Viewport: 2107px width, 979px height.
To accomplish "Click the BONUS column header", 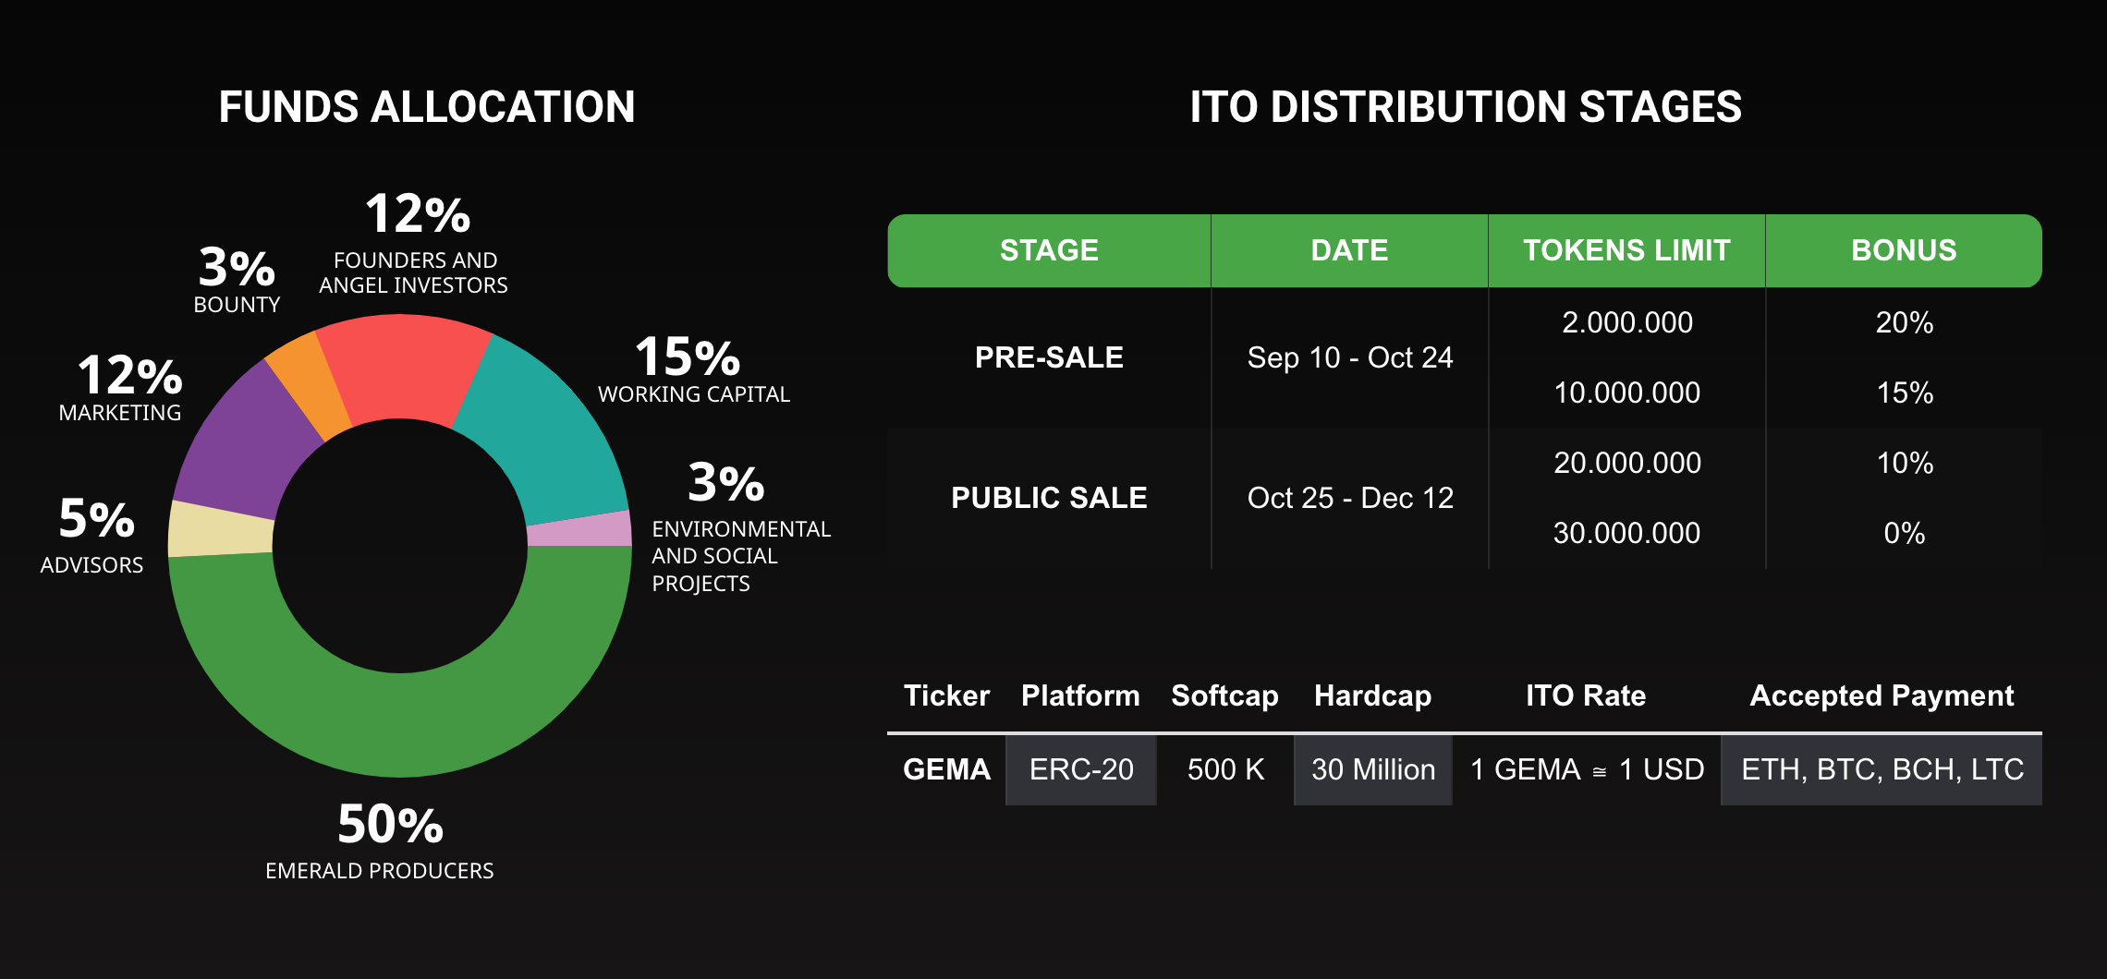I will coord(1904,250).
